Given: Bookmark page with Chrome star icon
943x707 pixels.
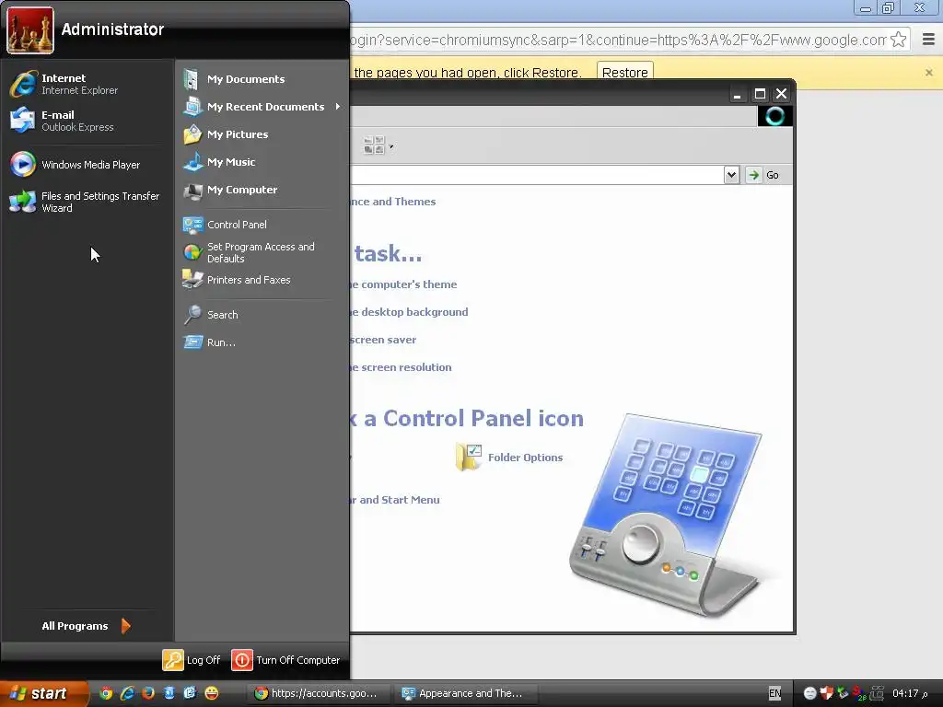Looking at the screenshot, I should (899, 40).
